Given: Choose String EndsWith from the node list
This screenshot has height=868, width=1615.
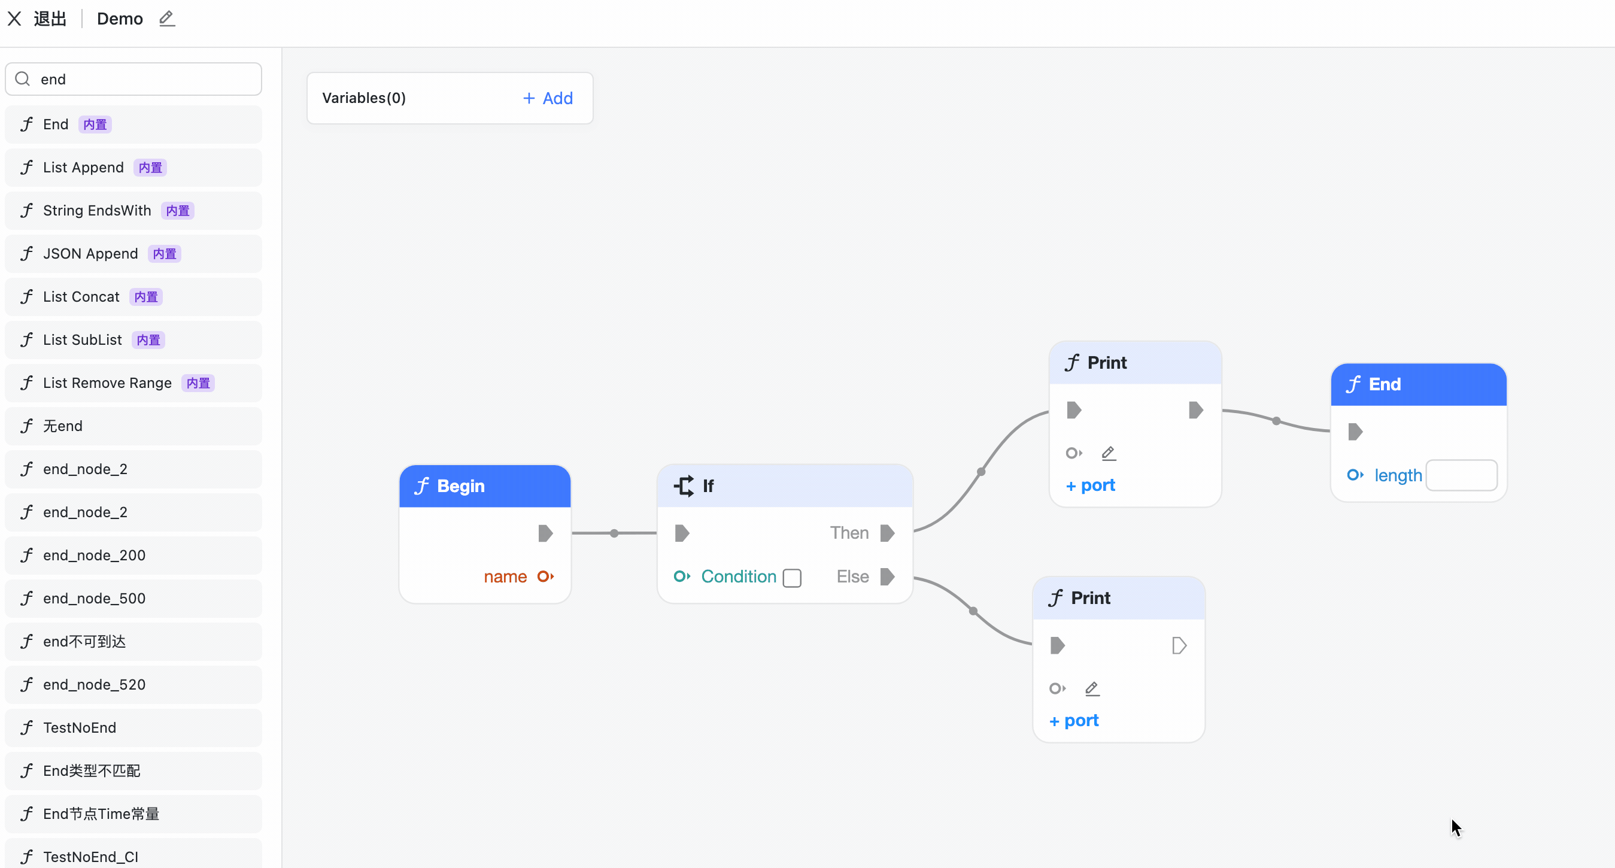Looking at the screenshot, I should pos(133,211).
